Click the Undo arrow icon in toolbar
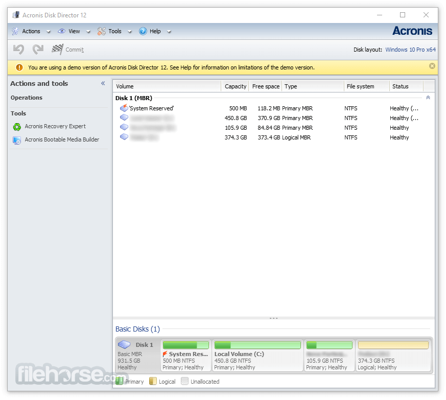 18,50
